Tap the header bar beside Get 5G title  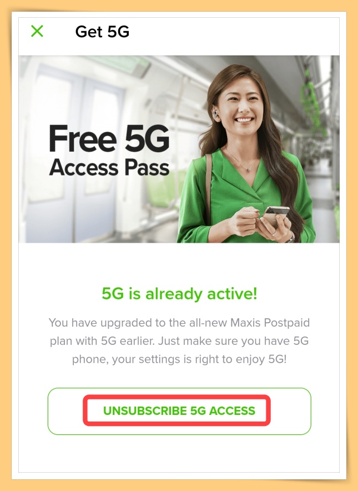[x=235, y=32]
